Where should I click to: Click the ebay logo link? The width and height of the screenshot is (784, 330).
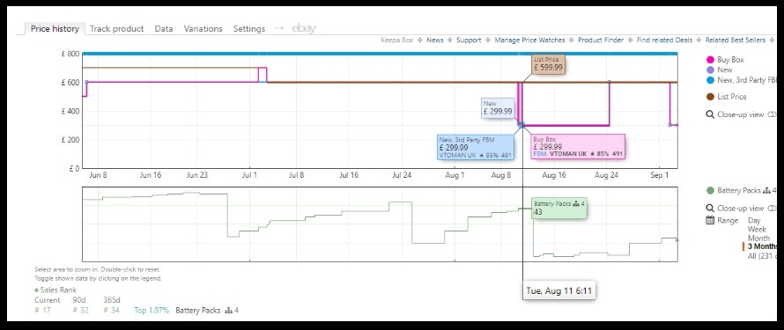coord(304,28)
